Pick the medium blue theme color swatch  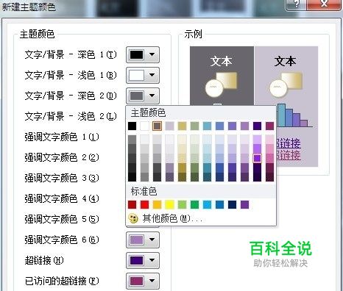tap(219, 126)
